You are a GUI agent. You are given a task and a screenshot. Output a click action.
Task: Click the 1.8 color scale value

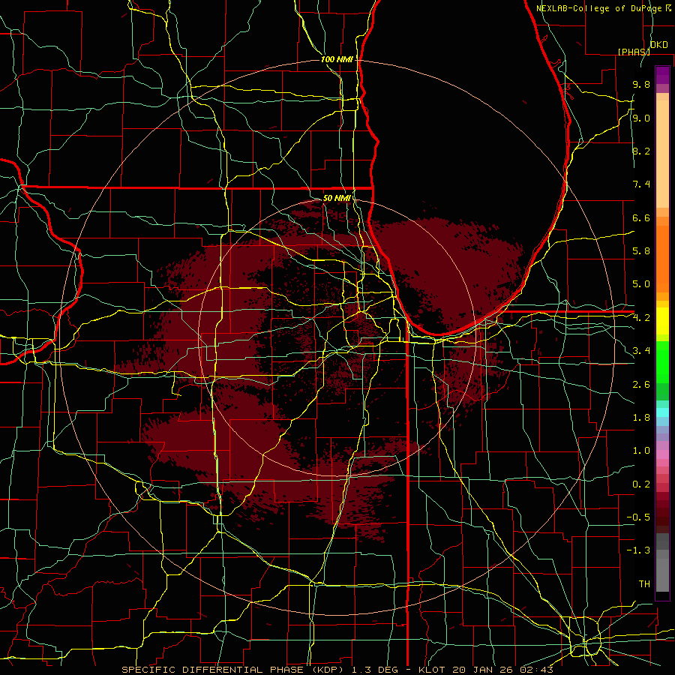(x=641, y=418)
